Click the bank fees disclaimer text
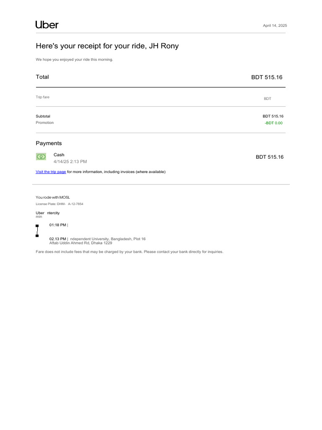Screen dimensions: 322x430 pos(130,252)
